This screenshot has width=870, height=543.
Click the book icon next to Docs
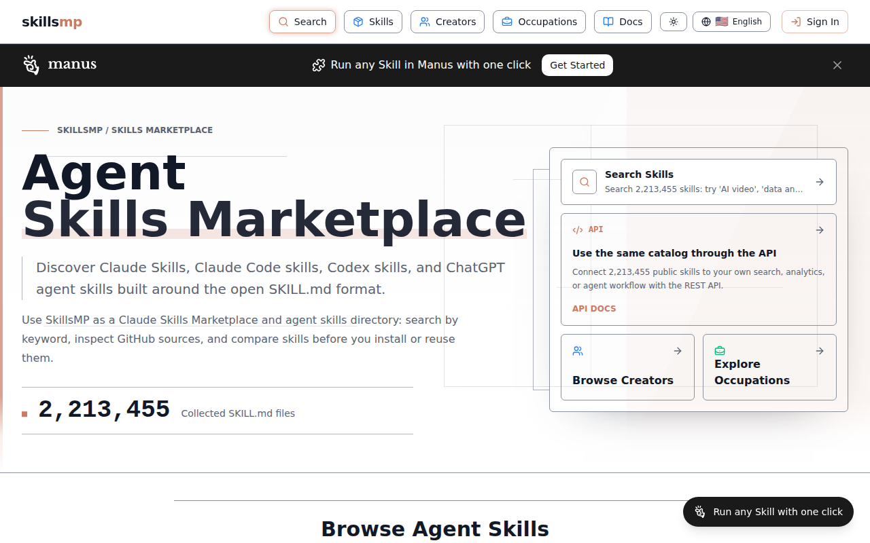pos(608,22)
